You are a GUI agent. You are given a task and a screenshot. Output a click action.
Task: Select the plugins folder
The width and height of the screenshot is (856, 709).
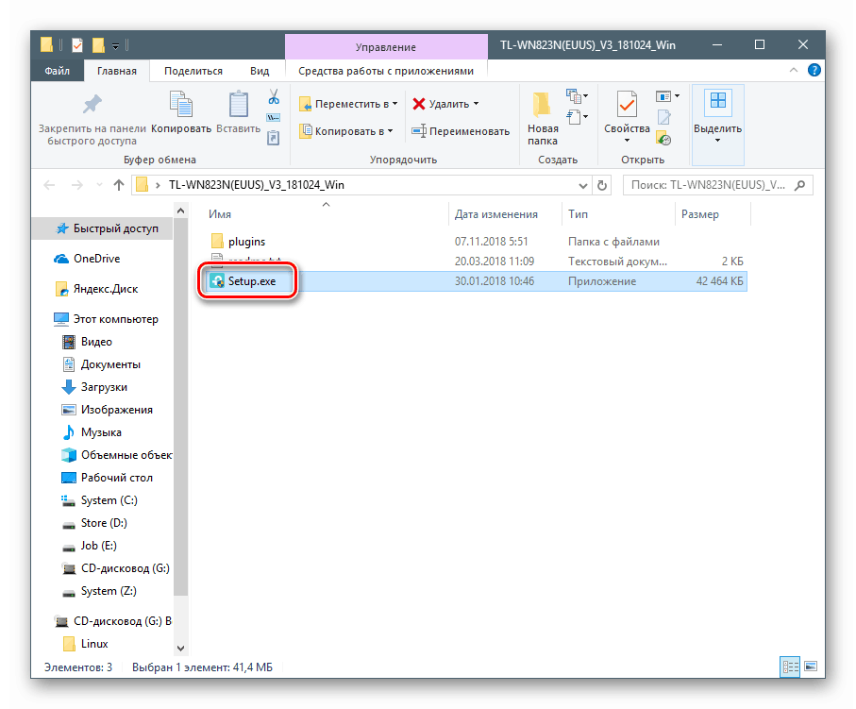click(x=246, y=242)
